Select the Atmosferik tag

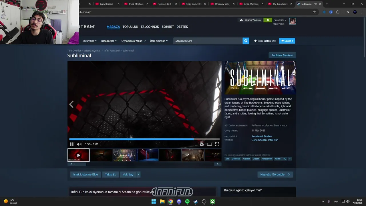point(267,159)
